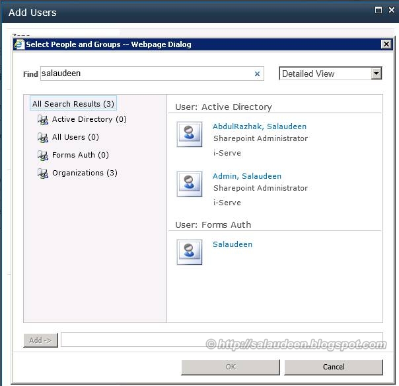Select Active Directory (0) in the tree

coord(89,119)
